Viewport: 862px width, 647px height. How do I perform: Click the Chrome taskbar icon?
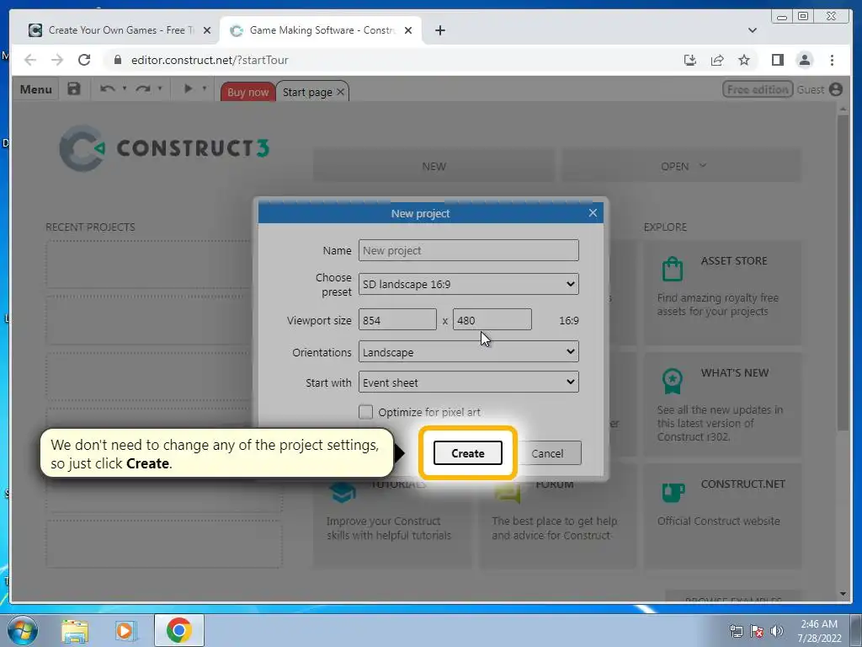pyautogui.click(x=179, y=630)
